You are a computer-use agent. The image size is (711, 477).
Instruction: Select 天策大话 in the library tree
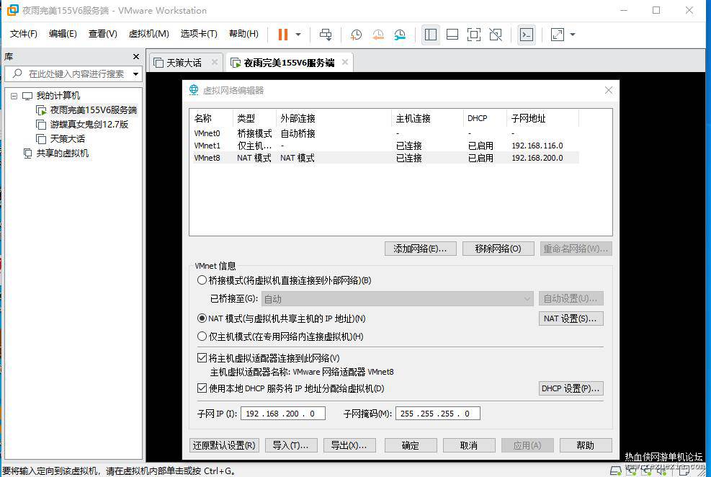coord(61,139)
